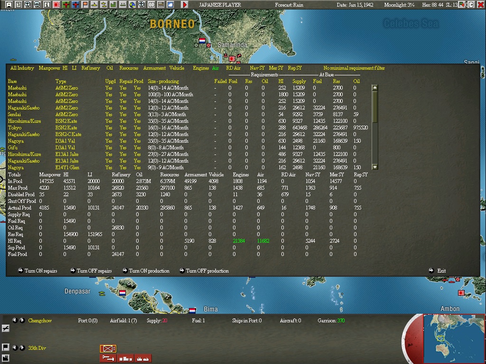Click the red wrench supply button
The image size is (486, 364).
108,358
